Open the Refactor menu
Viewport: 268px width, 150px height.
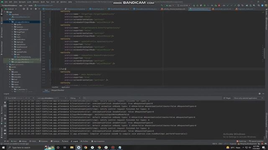point(36,2)
